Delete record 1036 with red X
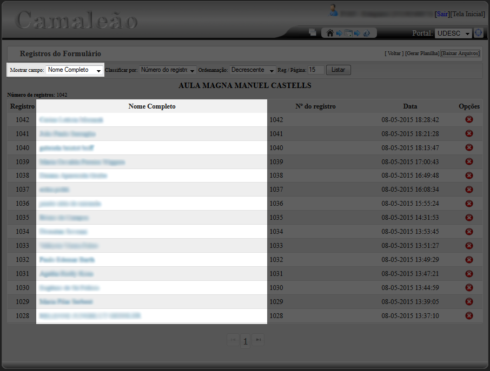Viewport: 490px width, 371px height. [x=469, y=204]
